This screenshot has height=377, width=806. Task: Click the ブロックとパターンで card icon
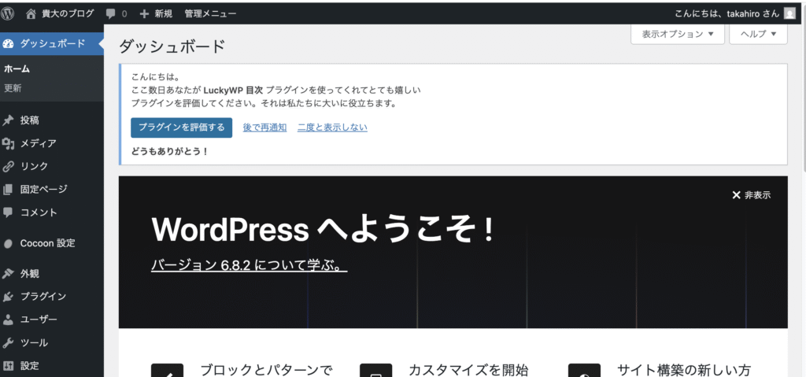coord(167,371)
